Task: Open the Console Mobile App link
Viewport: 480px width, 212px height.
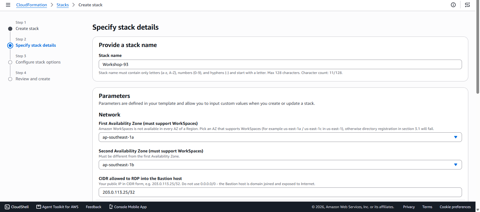Action: click(x=128, y=207)
